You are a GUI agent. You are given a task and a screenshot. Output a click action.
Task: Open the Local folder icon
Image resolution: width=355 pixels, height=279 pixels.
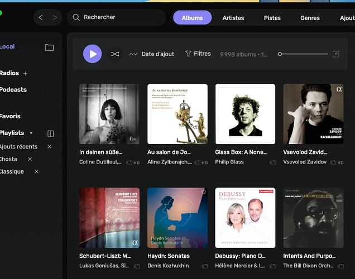[x=49, y=47]
